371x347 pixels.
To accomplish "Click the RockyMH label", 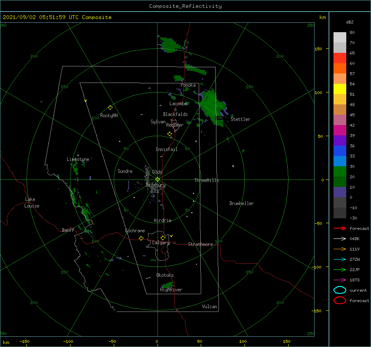I will pyautogui.click(x=109, y=116).
